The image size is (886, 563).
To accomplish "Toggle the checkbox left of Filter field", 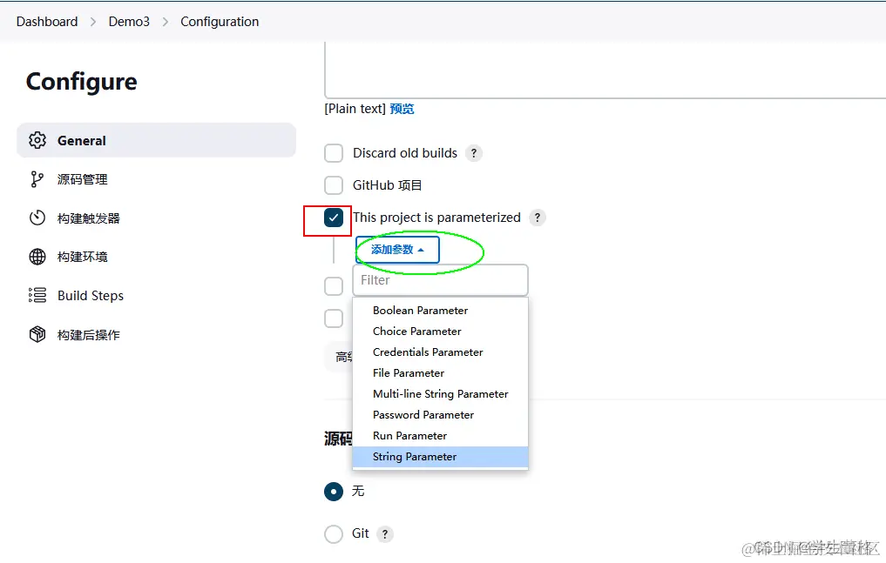I will point(334,286).
